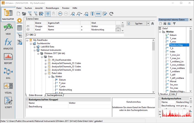Open the Fenster menu
The image size is (194, 123).
[x=66, y=8]
